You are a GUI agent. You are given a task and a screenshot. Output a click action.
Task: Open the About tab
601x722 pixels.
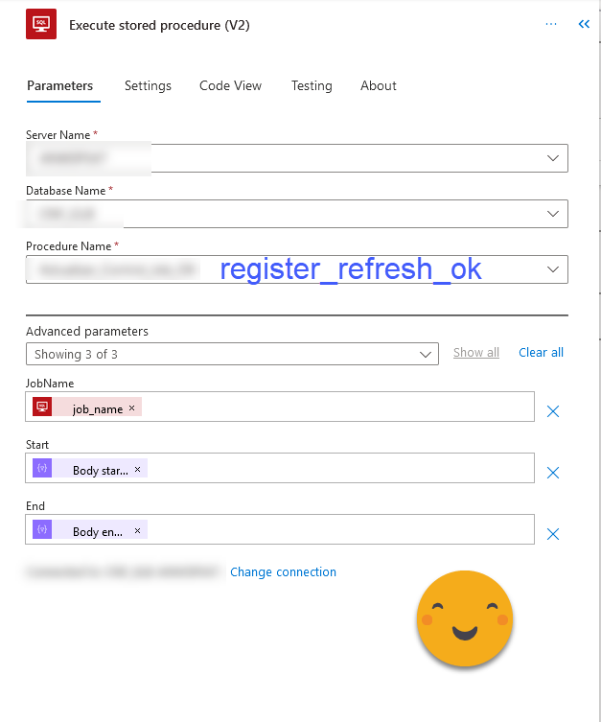pyautogui.click(x=379, y=85)
